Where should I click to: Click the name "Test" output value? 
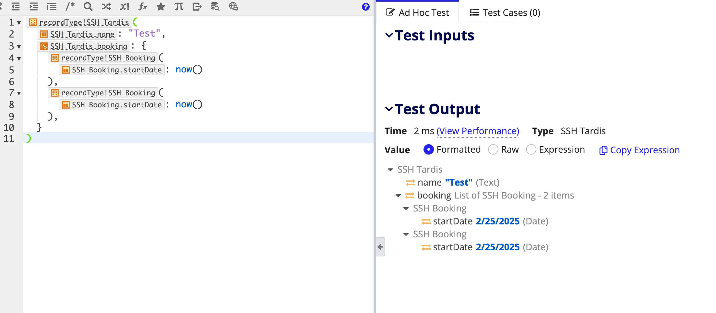tap(459, 182)
